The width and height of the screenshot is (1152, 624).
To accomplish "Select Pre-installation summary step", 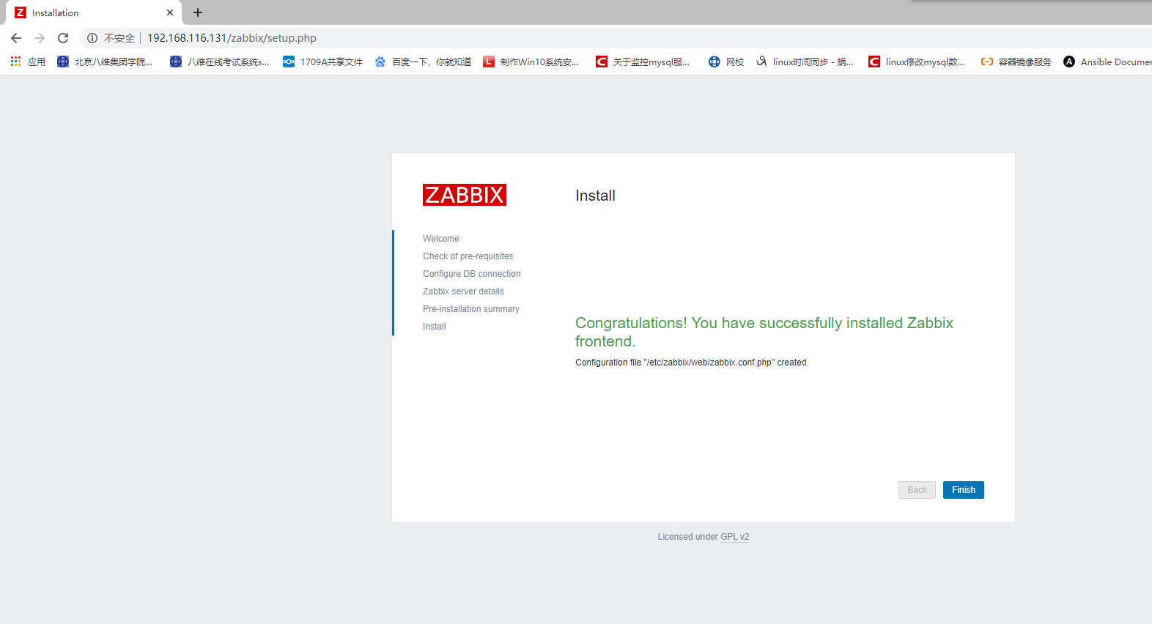I will tap(470, 309).
